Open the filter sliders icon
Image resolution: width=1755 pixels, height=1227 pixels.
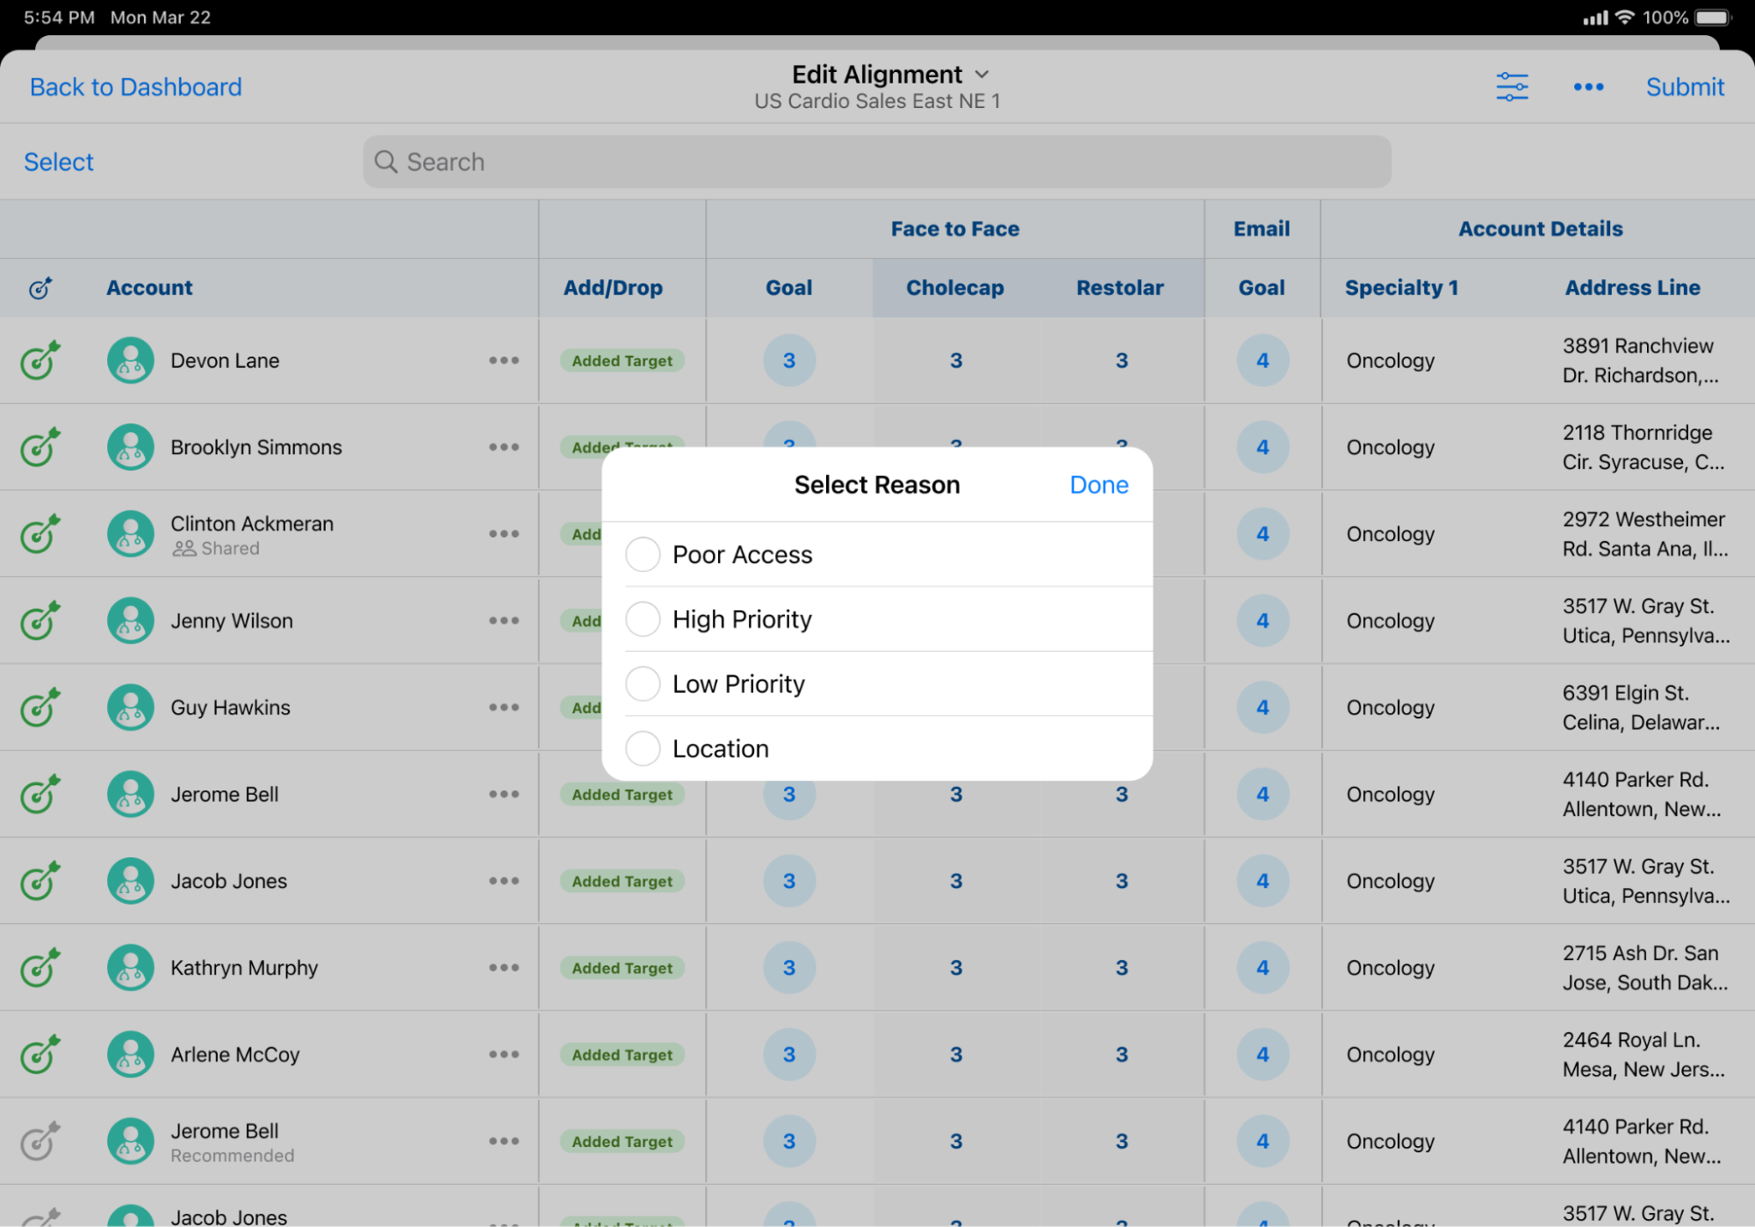pos(1512,87)
